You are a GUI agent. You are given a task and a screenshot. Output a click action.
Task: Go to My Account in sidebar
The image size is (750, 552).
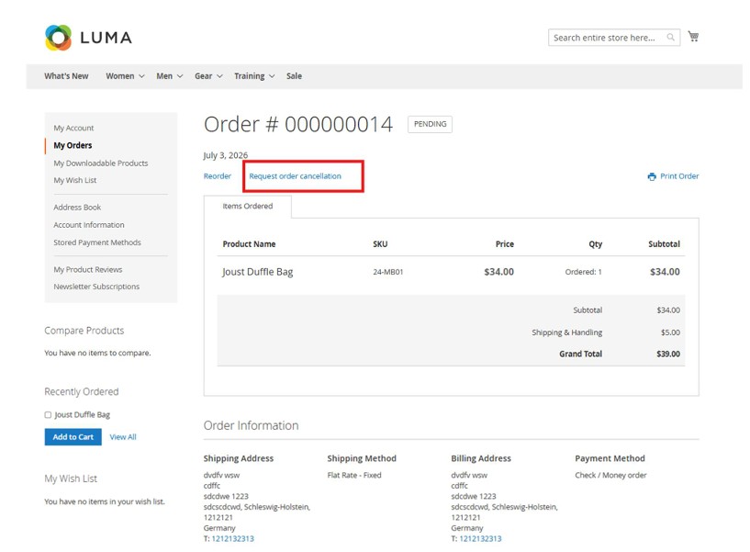[73, 129]
